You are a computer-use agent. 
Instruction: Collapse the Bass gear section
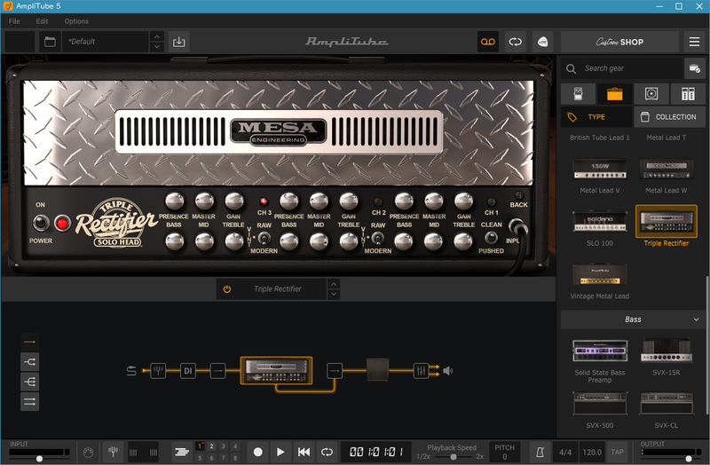696,319
